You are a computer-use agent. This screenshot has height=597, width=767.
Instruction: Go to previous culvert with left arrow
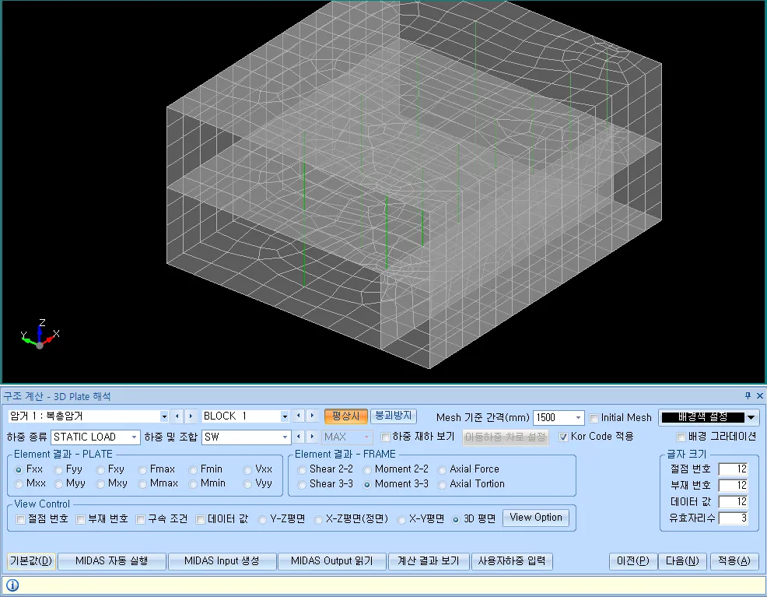[177, 416]
